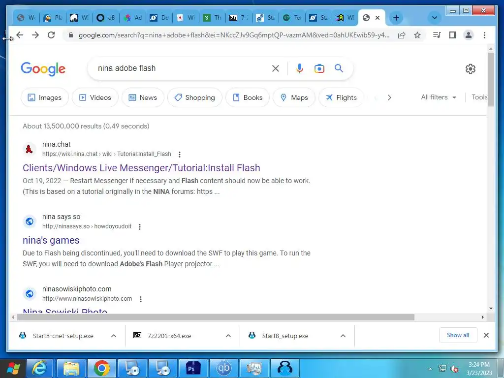The width and height of the screenshot is (504, 378).
Task: Submit search with magnifying glass
Action: [x=339, y=68]
